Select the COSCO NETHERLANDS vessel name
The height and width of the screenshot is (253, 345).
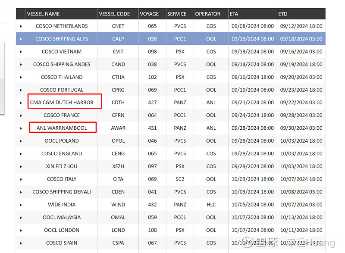click(x=62, y=26)
